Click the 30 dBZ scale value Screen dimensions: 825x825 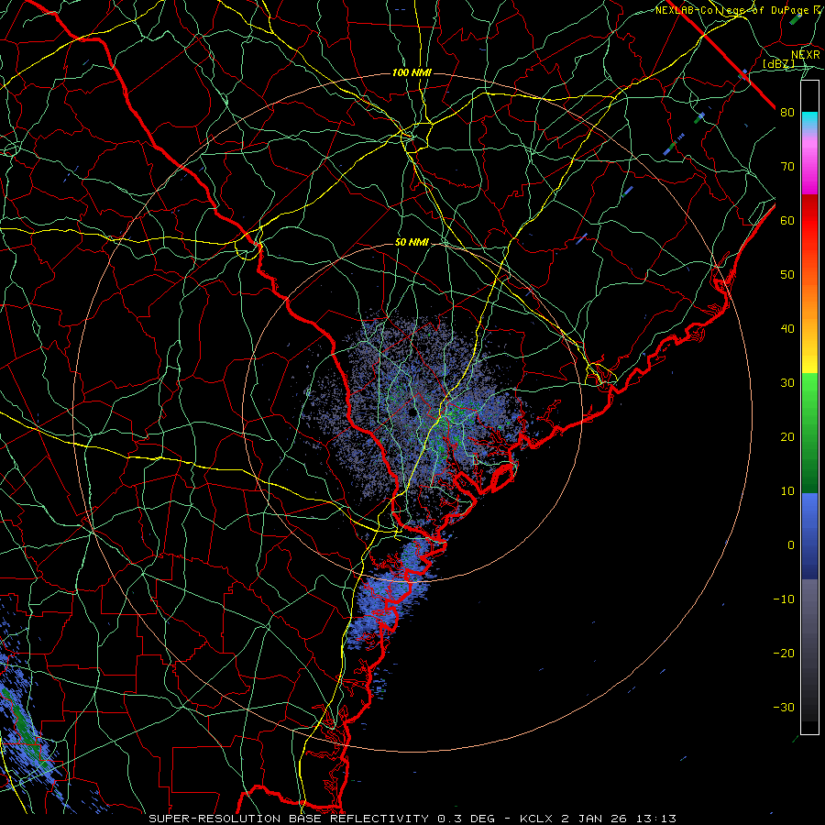tap(787, 382)
